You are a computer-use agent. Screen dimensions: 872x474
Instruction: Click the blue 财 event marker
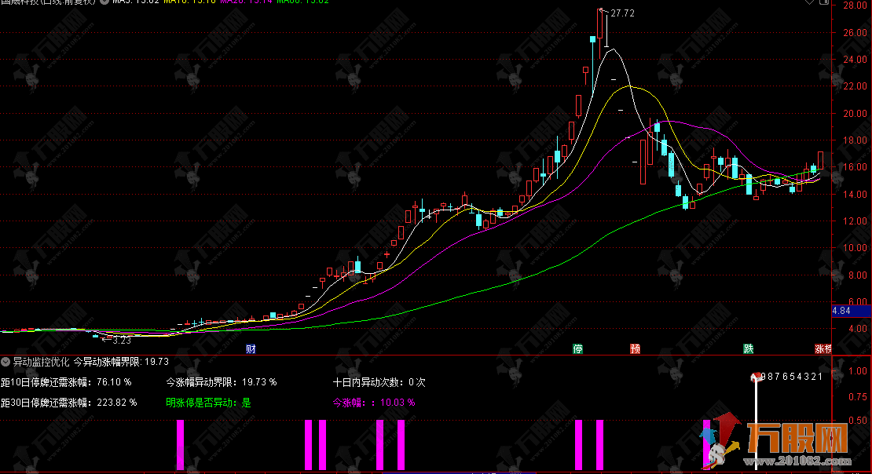pyautogui.click(x=251, y=349)
